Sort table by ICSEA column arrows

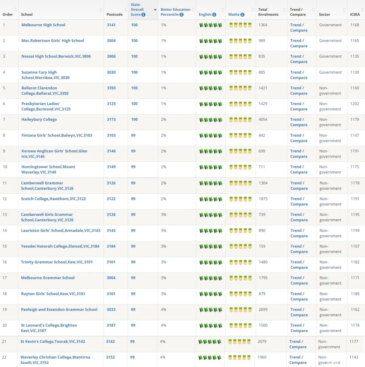(363, 9)
